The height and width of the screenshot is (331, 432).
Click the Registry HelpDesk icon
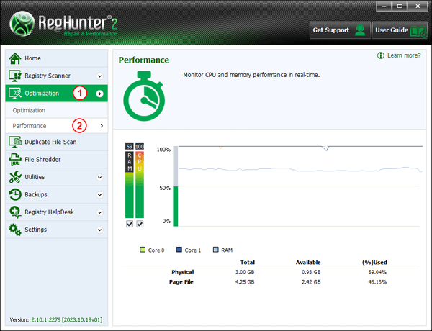click(x=14, y=212)
